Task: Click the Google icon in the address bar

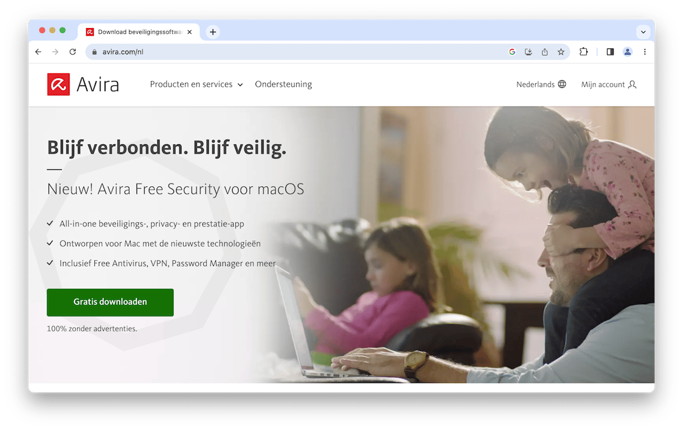Action: tap(512, 52)
